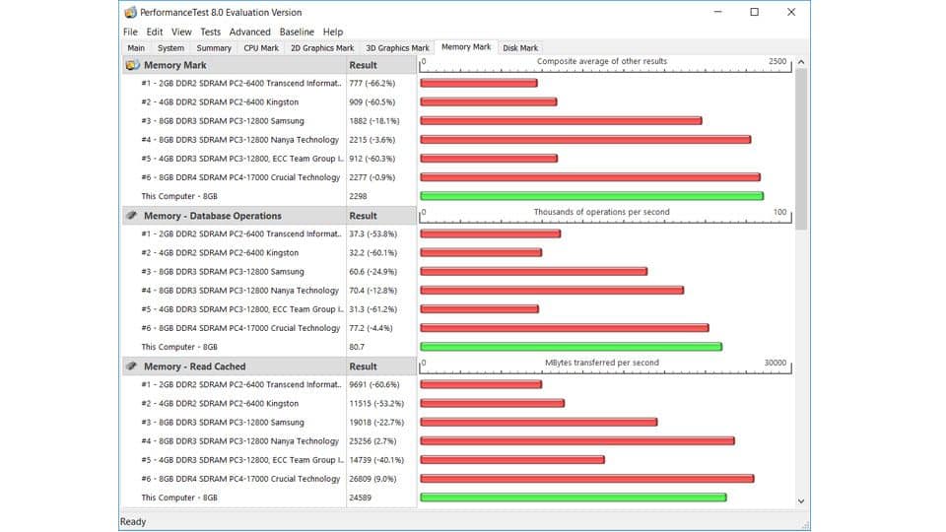This screenshot has width=946, height=532.
Task: Click the PerformanceTest app icon in title bar
Action: point(130,12)
